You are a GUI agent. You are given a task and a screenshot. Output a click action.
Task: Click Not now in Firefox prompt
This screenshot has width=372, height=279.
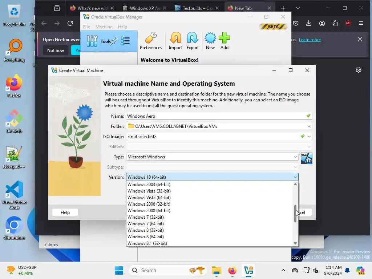pos(56,50)
